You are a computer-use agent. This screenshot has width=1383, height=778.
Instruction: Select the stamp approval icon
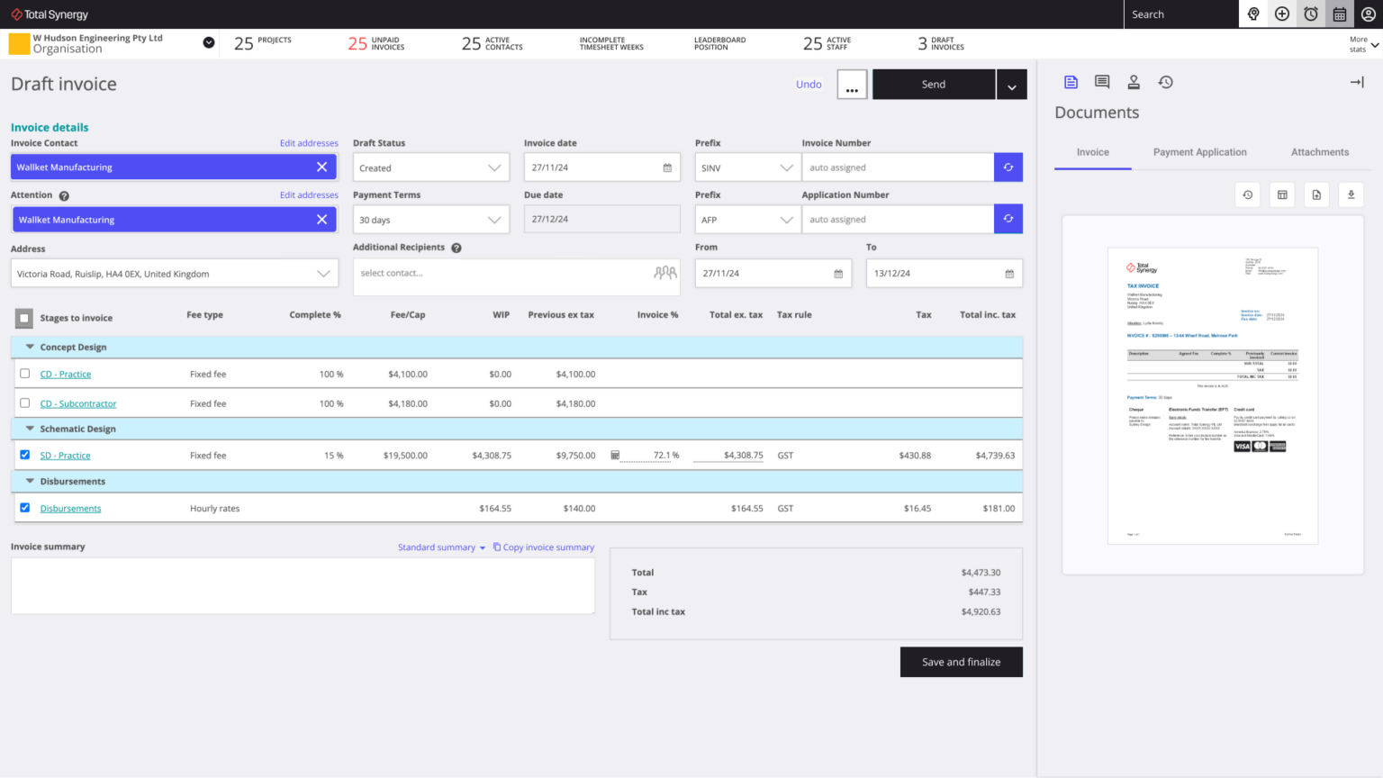tap(1134, 82)
